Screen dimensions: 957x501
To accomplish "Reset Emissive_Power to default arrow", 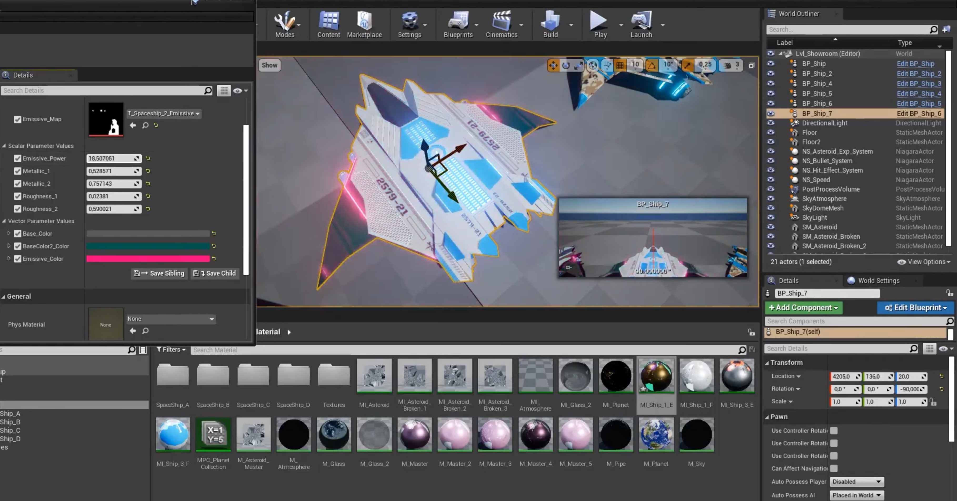I will point(148,158).
